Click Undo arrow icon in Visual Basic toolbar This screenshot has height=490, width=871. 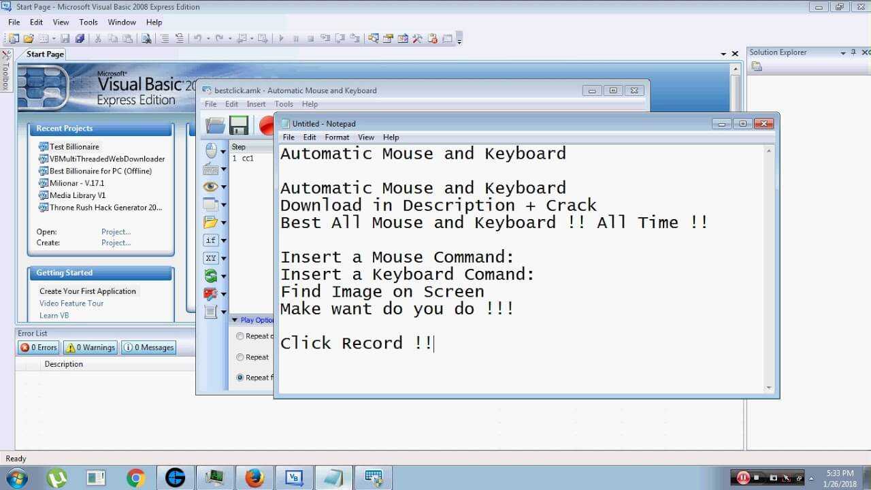tap(197, 39)
